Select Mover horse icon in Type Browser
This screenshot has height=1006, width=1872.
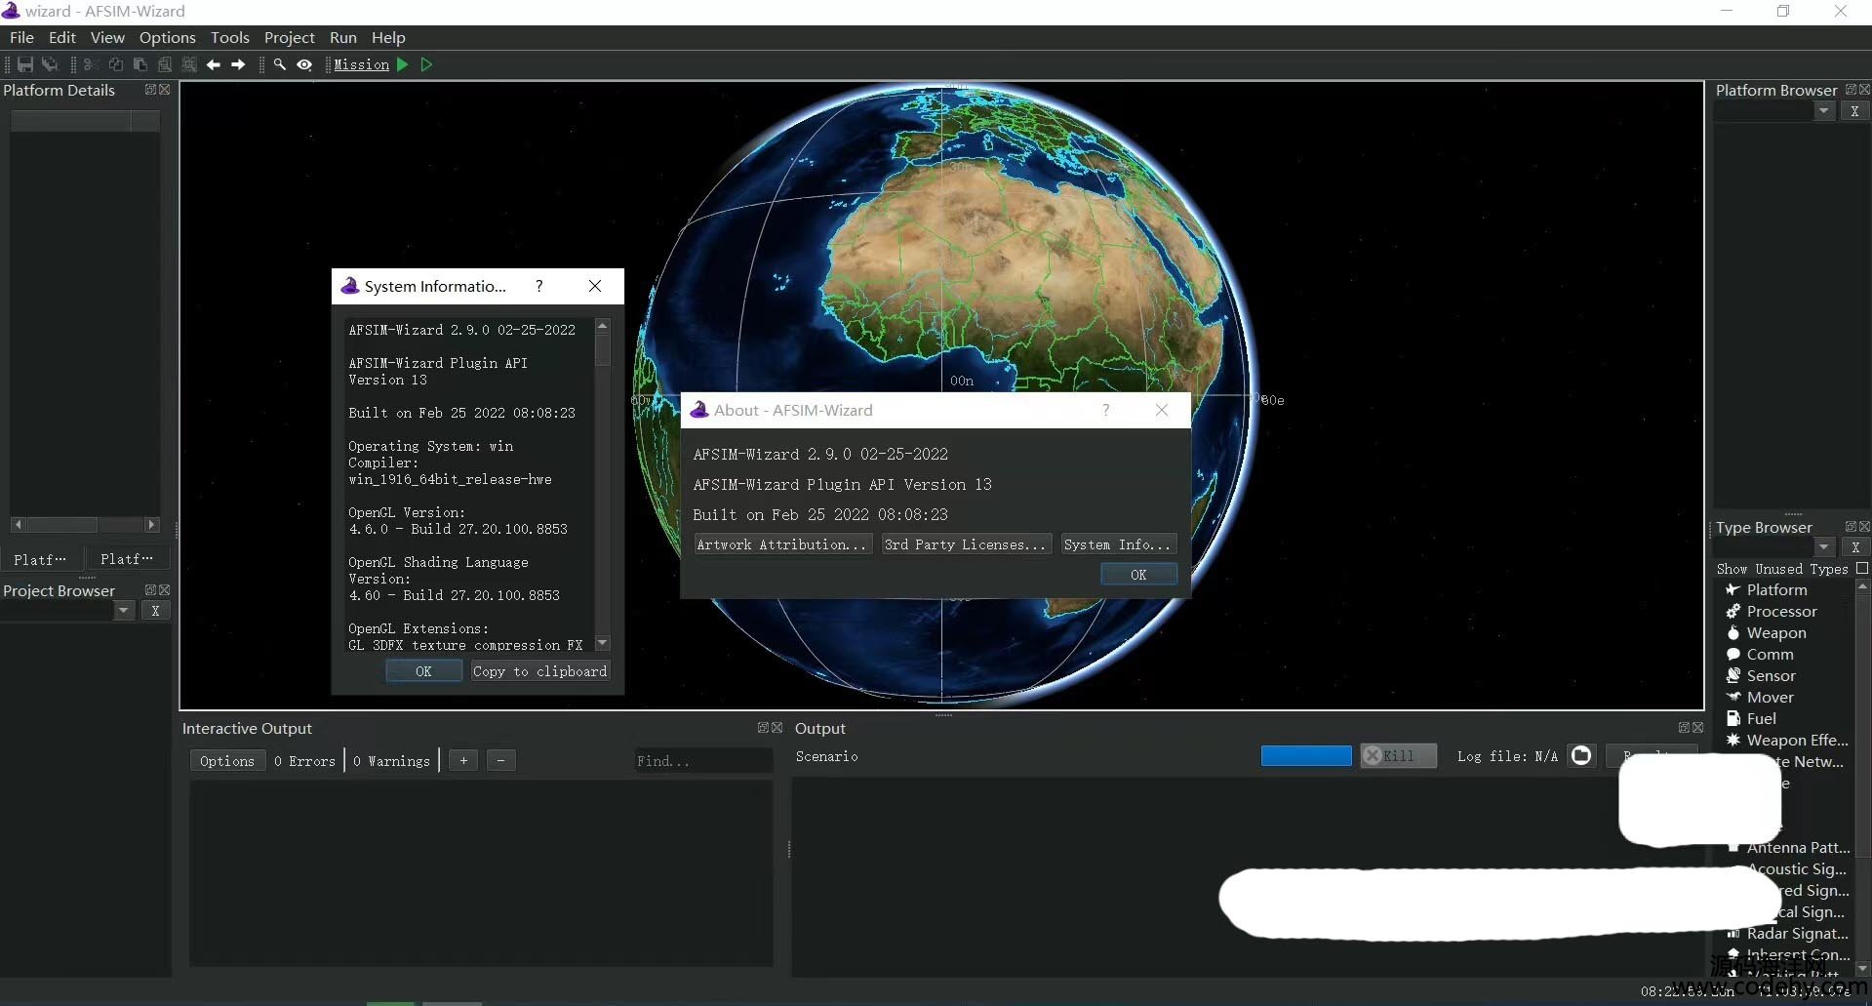[x=1733, y=697]
